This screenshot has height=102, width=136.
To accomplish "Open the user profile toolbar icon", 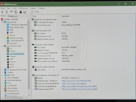I will (x=21, y=12).
